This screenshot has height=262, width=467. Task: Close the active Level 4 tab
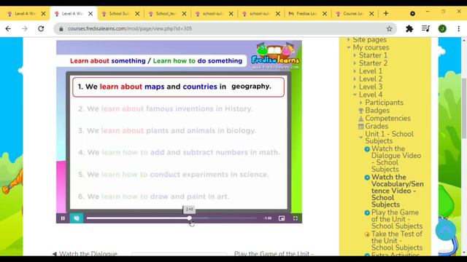tap(90, 14)
